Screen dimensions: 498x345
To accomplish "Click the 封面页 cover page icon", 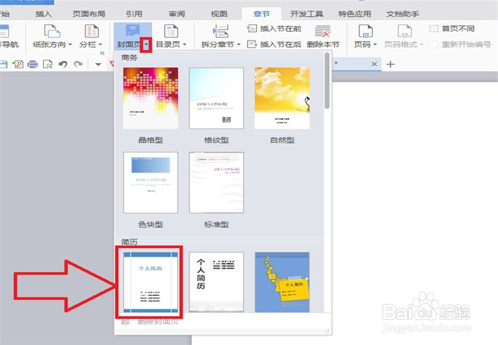I will 132,31.
